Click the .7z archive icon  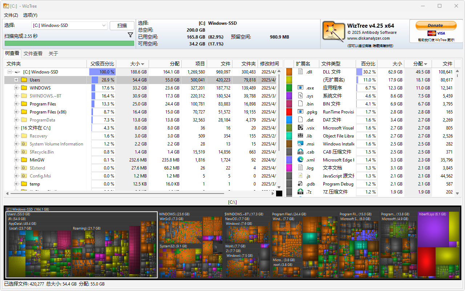[300, 192]
